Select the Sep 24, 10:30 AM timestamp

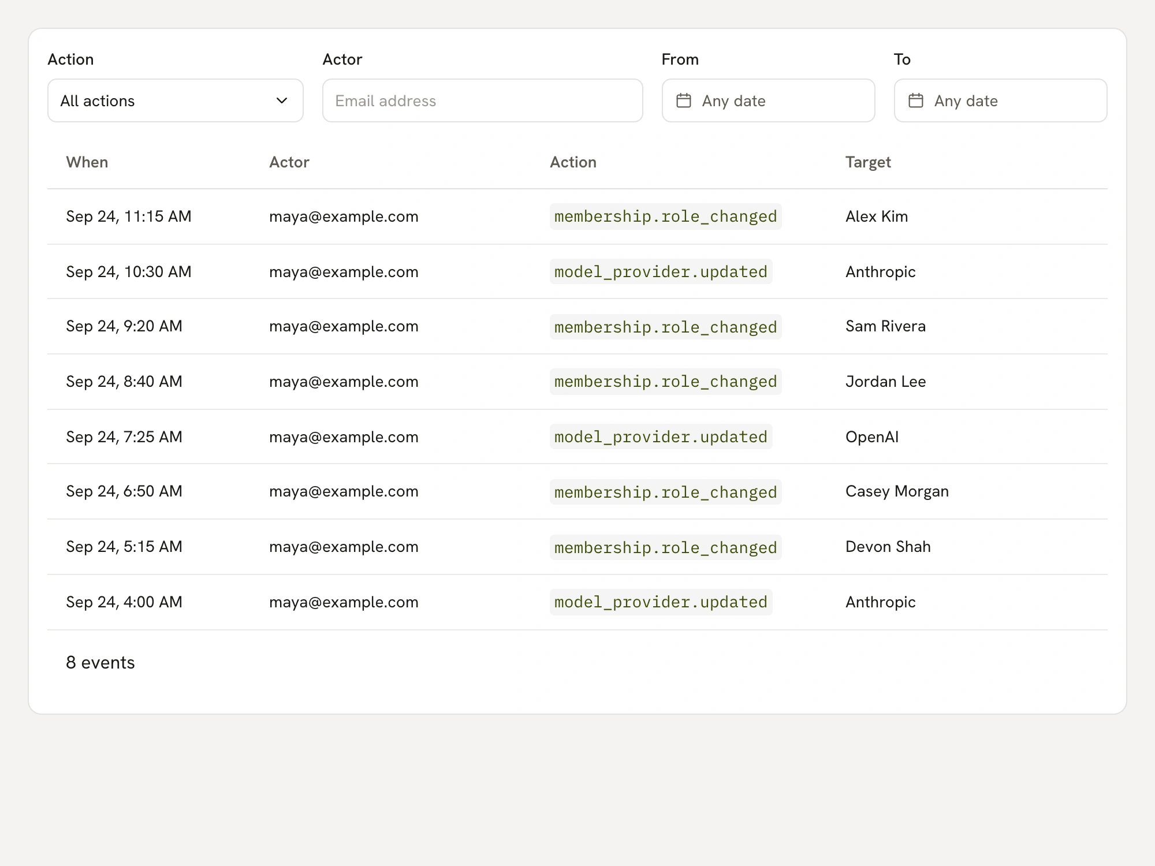pos(129,272)
